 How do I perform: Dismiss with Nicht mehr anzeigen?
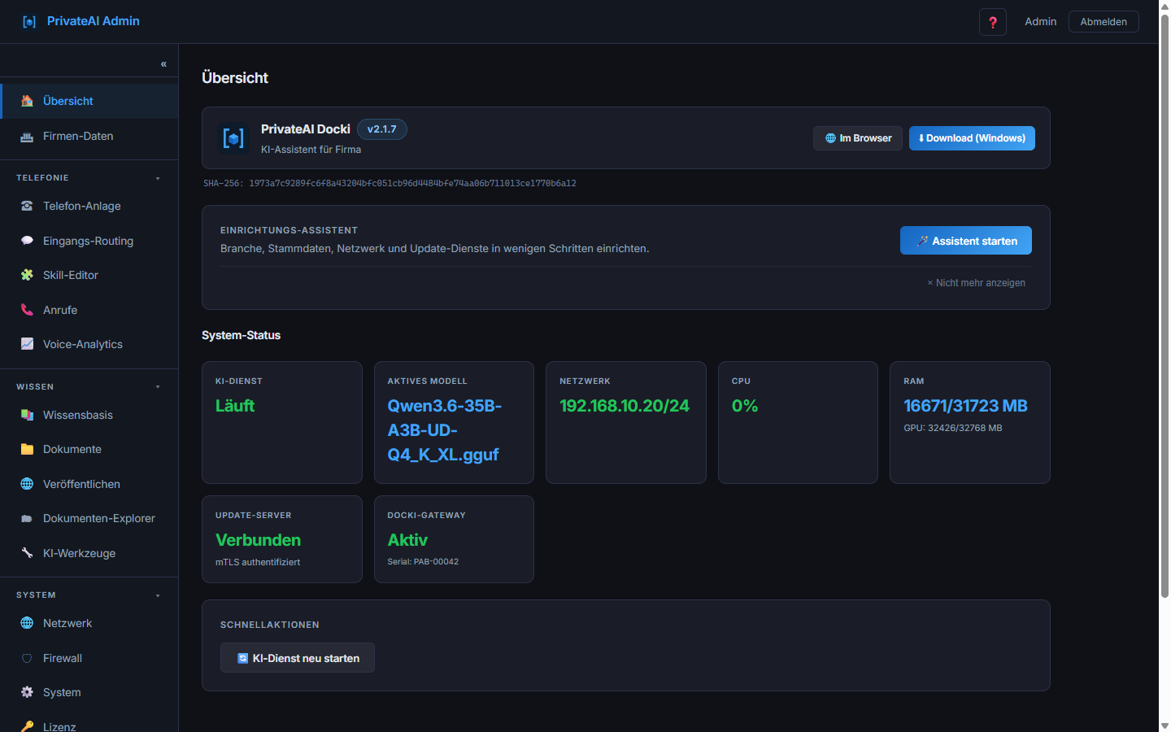tap(976, 283)
